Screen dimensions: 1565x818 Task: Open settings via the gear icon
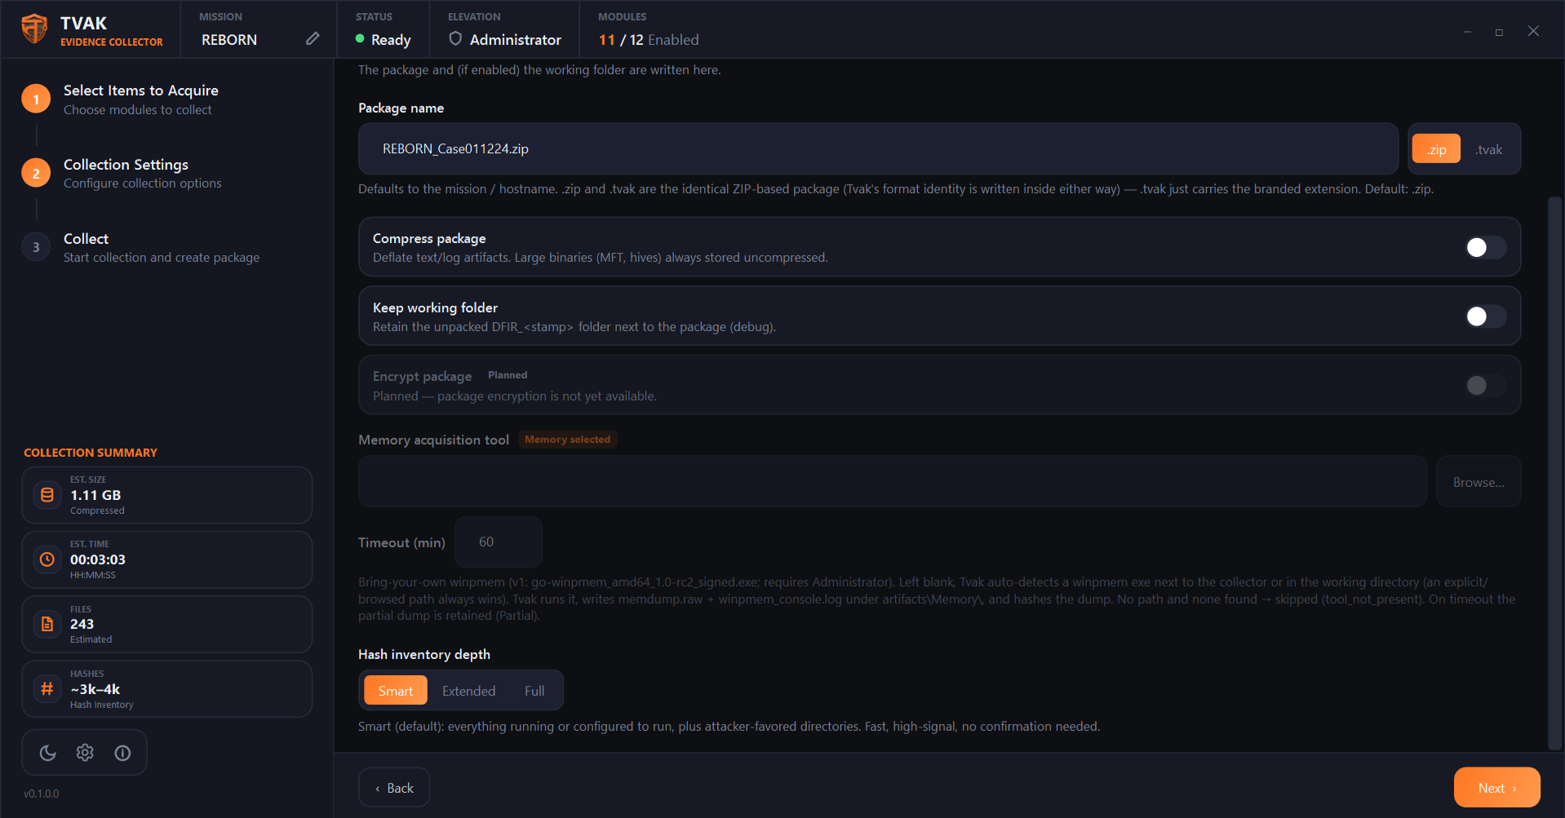pyautogui.click(x=85, y=753)
